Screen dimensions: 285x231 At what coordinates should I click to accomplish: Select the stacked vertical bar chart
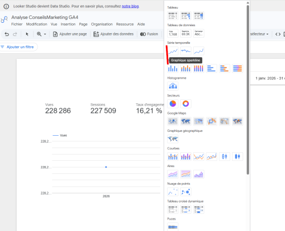pyautogui.click(x=186, y=68)
